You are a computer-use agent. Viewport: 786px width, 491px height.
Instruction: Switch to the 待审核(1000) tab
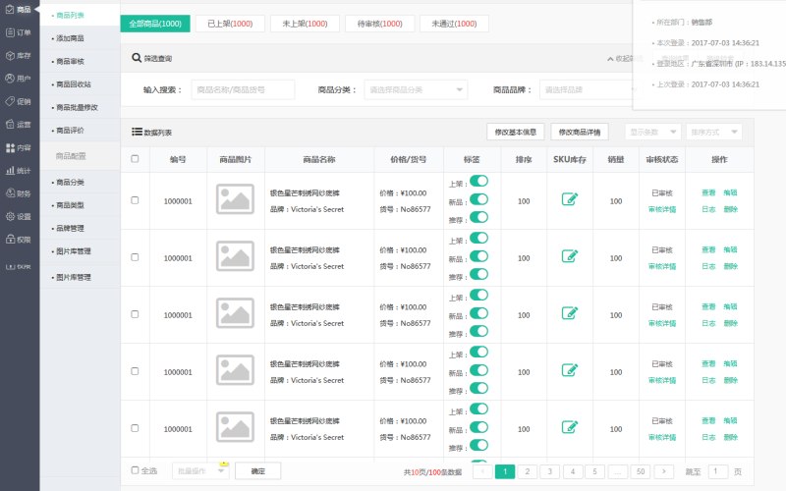pos(380,24)
